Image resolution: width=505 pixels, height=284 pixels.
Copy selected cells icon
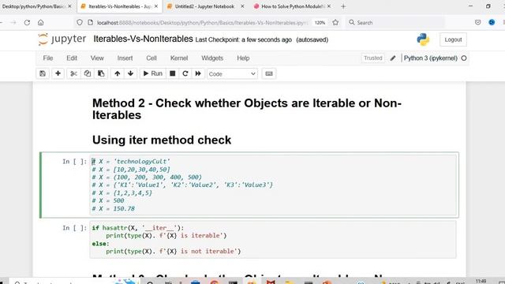click(88, 73)
